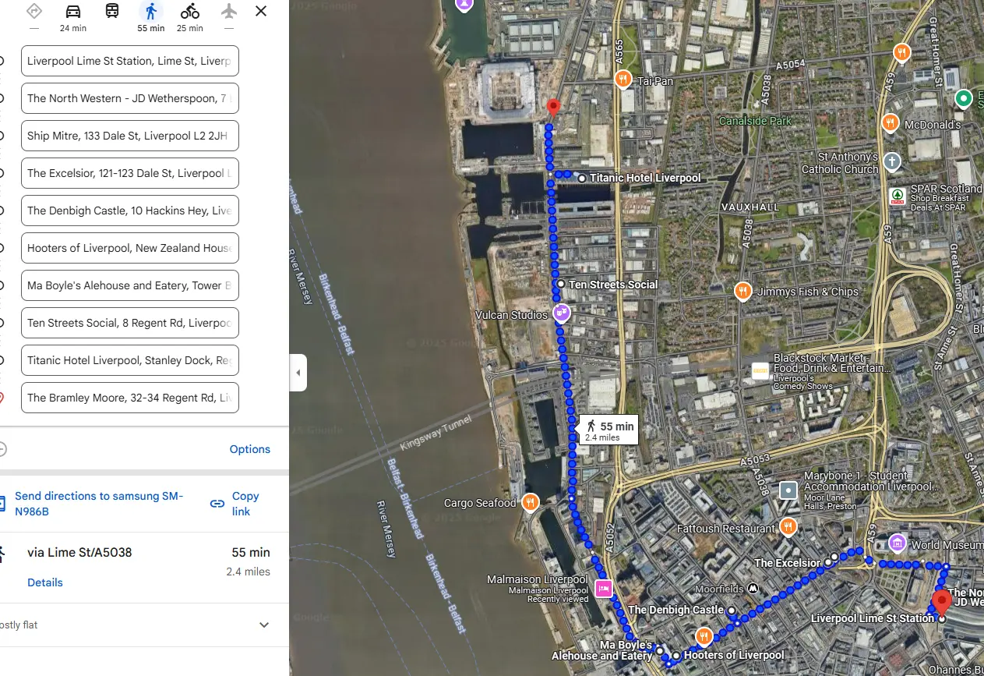Click the Titanic Hotel Liverpool waypoint

click(x=645, y=178)
